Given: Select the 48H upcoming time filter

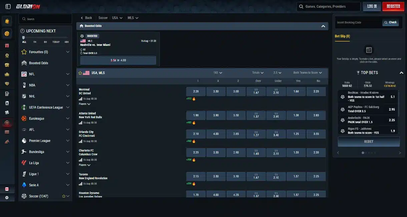Looking at the screenshot, I should pos(66,42).
